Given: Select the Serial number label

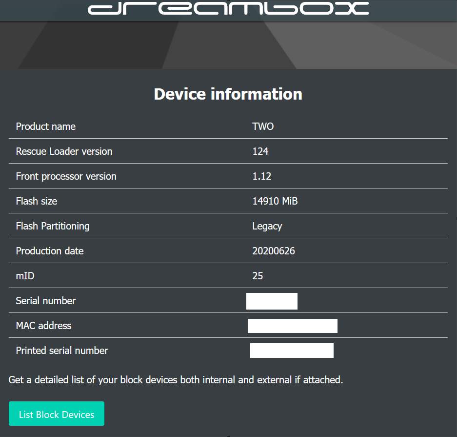Looking at the screenshot, I should [46, 301].
